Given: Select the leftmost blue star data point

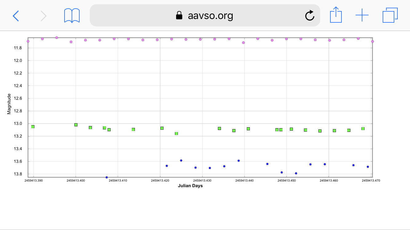Looking at the screenshot, I should point(107,177).
